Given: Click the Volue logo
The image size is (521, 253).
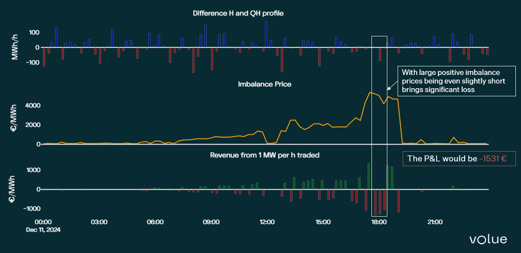Looking at the screenshot, I should tap(488, 239).
